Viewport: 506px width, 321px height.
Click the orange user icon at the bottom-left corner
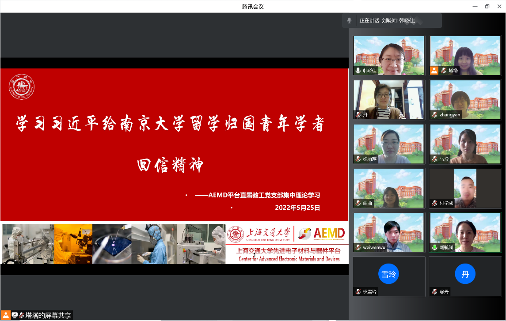point(6,315)
